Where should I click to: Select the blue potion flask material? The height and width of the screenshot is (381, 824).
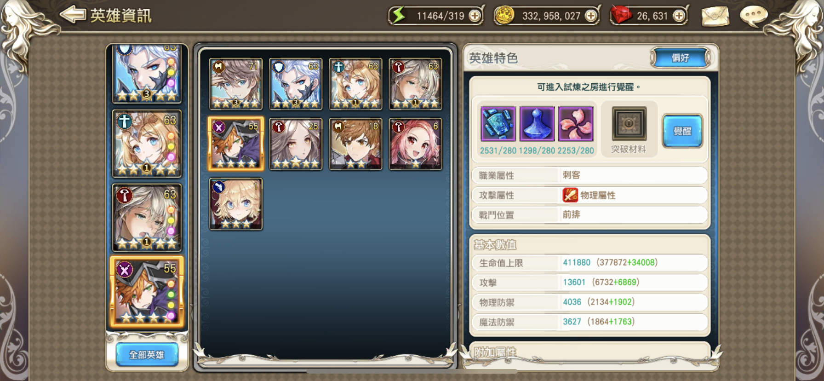pos(537,123)
